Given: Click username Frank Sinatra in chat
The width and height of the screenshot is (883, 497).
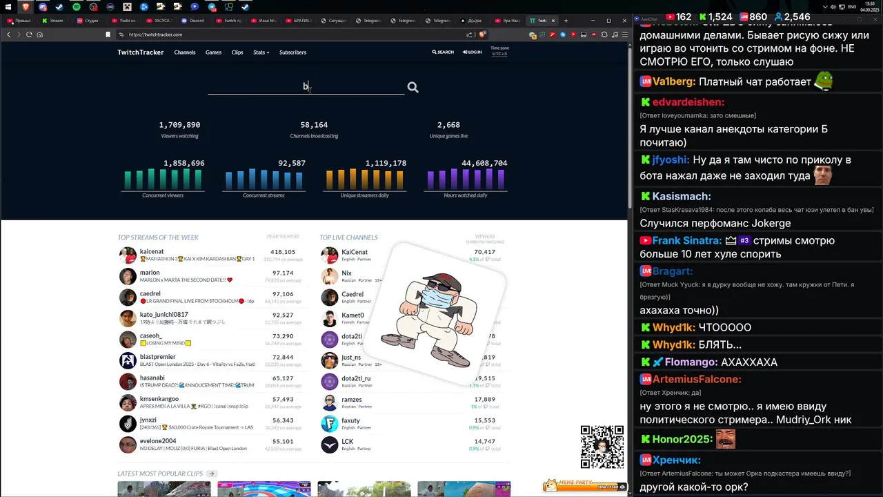Looking at the screenshot, I should 687,240.
